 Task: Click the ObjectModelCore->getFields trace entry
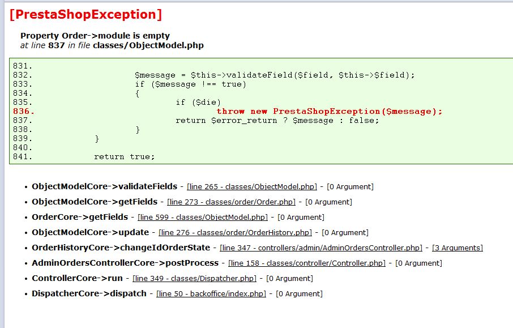click(x=95, y=202)
